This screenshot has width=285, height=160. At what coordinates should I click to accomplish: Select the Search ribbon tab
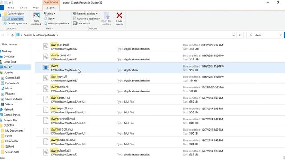pyautogui.click(x=51, y=8)
